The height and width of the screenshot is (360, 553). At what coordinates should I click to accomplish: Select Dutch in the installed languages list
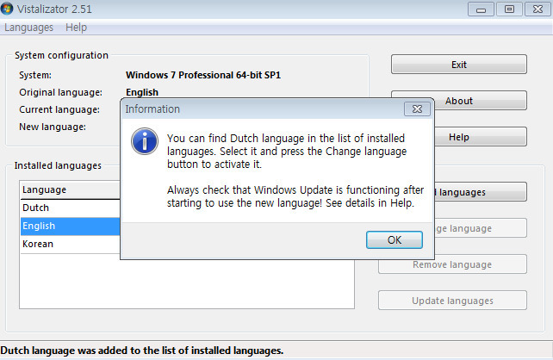70,208
